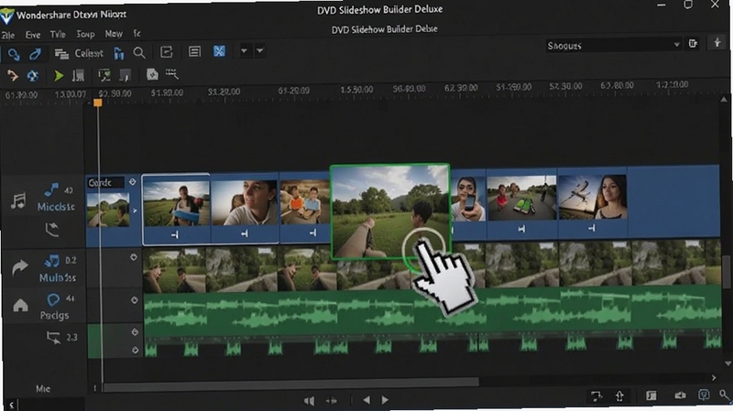Toggle the lower diamond marker on 2.3 track

coord(135,350)
